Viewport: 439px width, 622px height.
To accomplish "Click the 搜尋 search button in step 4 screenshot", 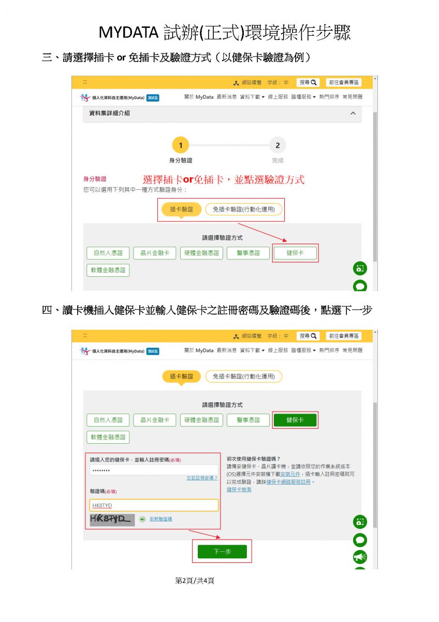I will (308, 336).
